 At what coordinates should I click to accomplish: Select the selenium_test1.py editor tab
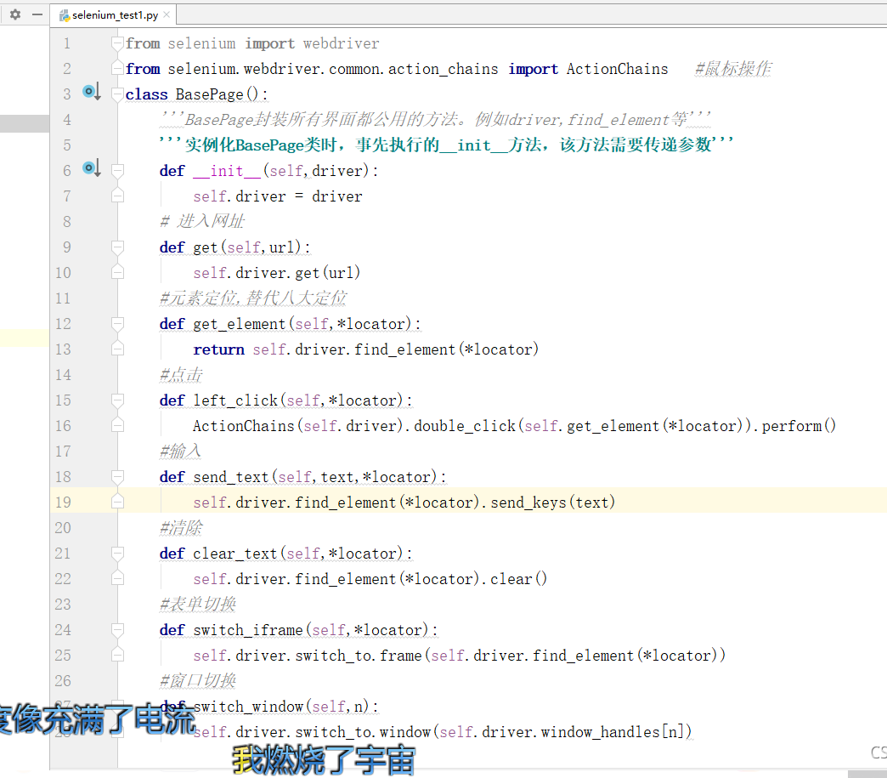[115, 14]
